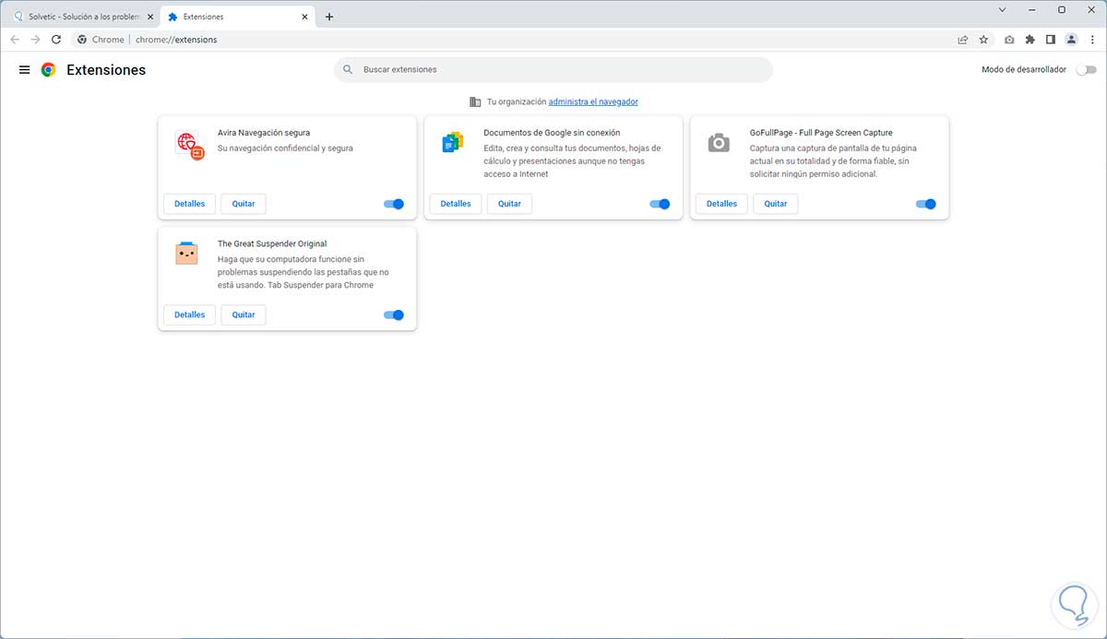
Task: Open a new tab with plus button
Action: (329, 17)
